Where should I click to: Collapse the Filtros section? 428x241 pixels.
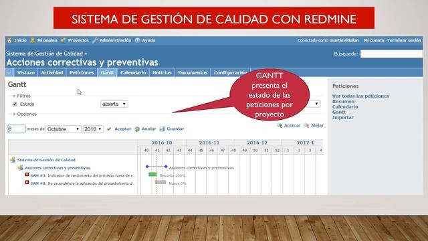[21, 96]
